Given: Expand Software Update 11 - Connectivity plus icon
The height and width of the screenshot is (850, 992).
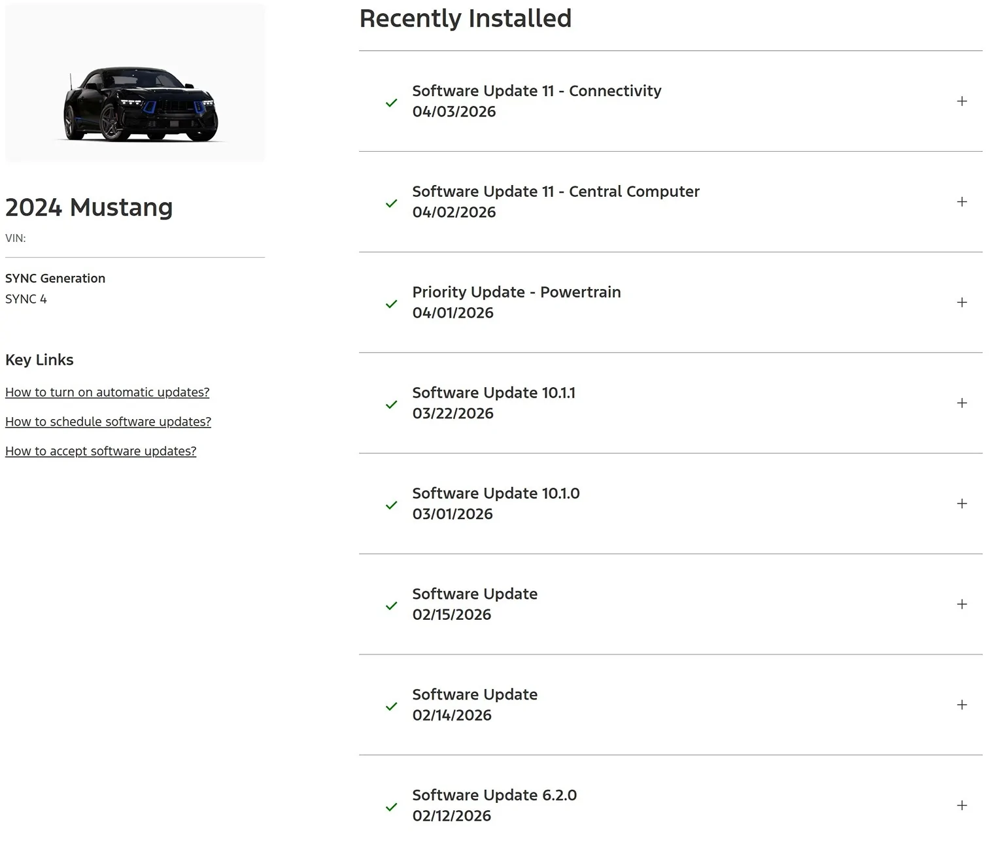Looking at the screenshot, I should [962, 101].
